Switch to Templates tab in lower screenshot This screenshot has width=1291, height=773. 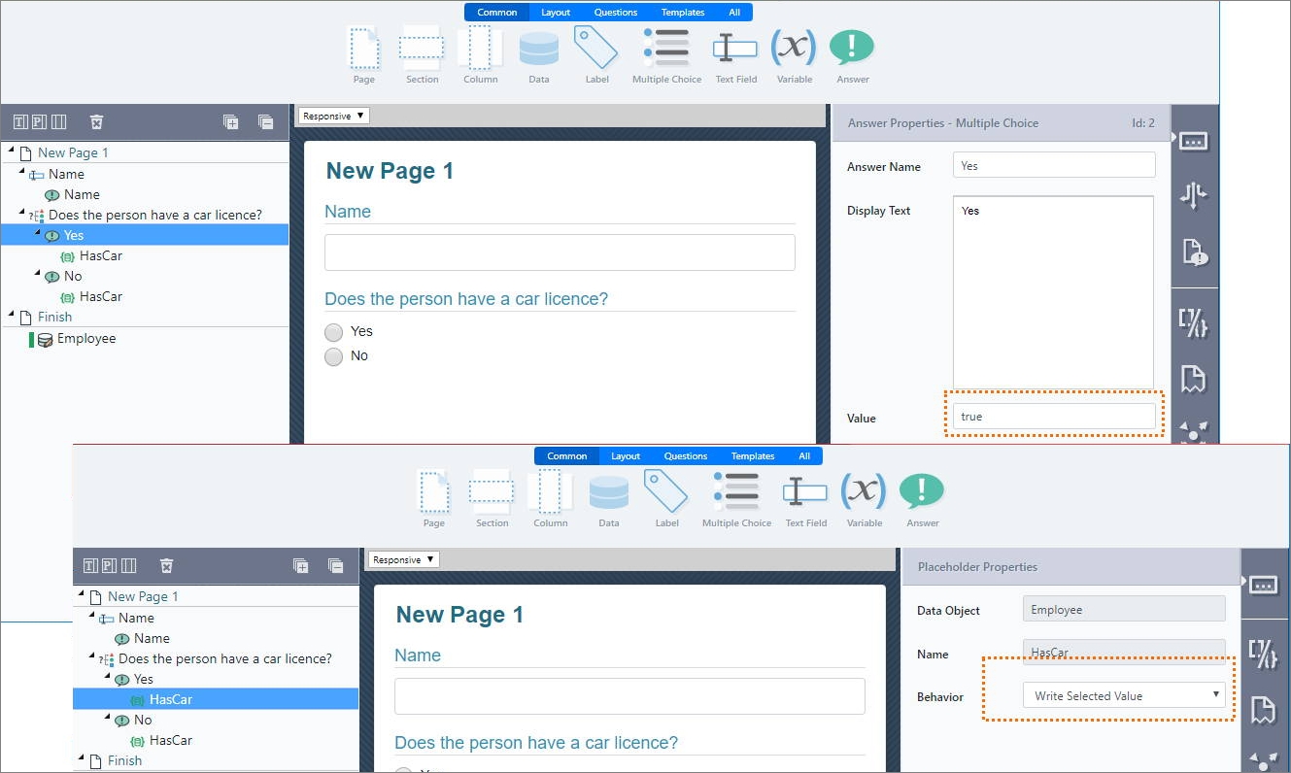click(x=753, y=456)
